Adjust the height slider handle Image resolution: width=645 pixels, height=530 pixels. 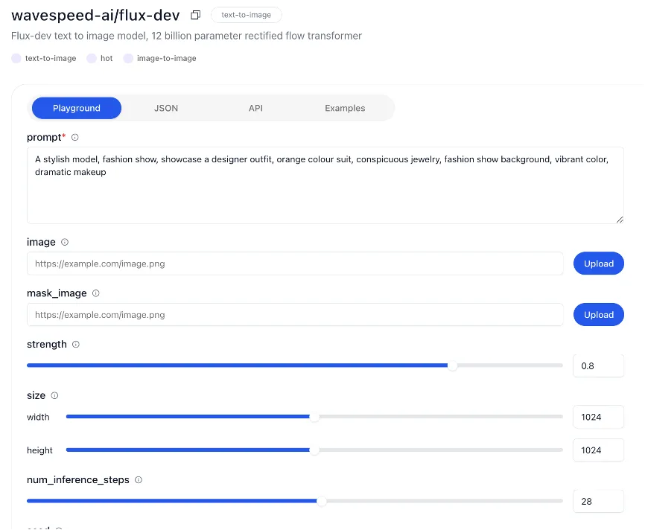point(314,450)
